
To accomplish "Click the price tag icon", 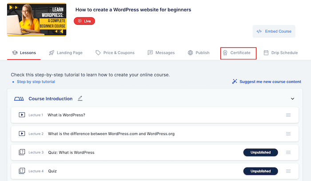I will (x=98, y=53).
